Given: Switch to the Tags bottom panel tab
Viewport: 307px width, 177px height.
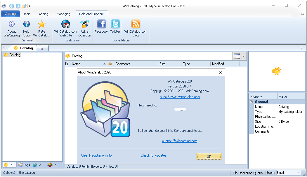Looking at the screenshot, I should pyautogui.click(x=24, y=165).
